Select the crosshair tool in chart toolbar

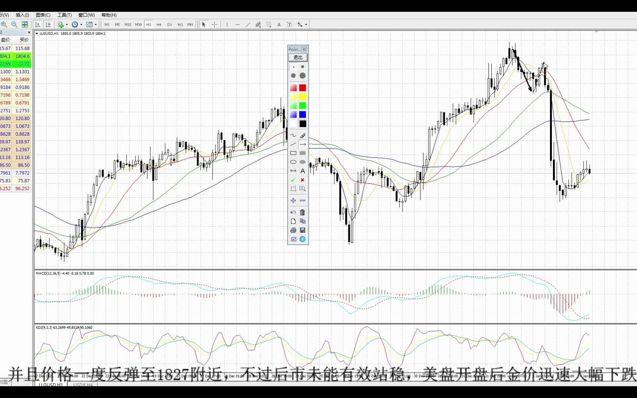214,24
